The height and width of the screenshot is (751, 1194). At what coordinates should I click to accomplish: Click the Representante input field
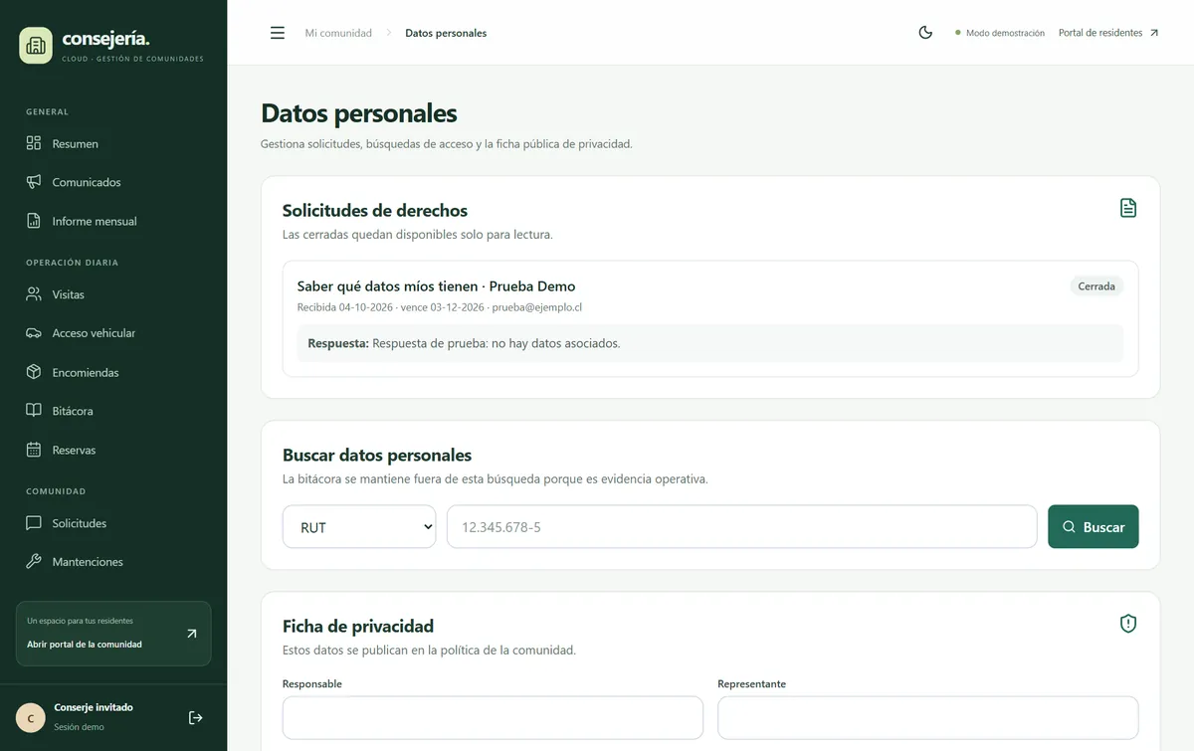(x=928, y=717)
